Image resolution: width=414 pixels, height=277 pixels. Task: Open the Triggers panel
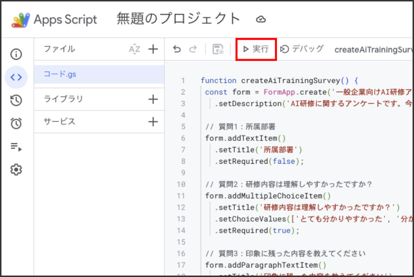[x=16, y=123]
